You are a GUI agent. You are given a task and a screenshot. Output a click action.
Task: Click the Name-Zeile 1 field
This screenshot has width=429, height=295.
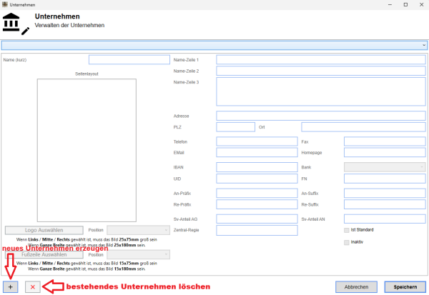pyautogui.click(x=321, y=59)
